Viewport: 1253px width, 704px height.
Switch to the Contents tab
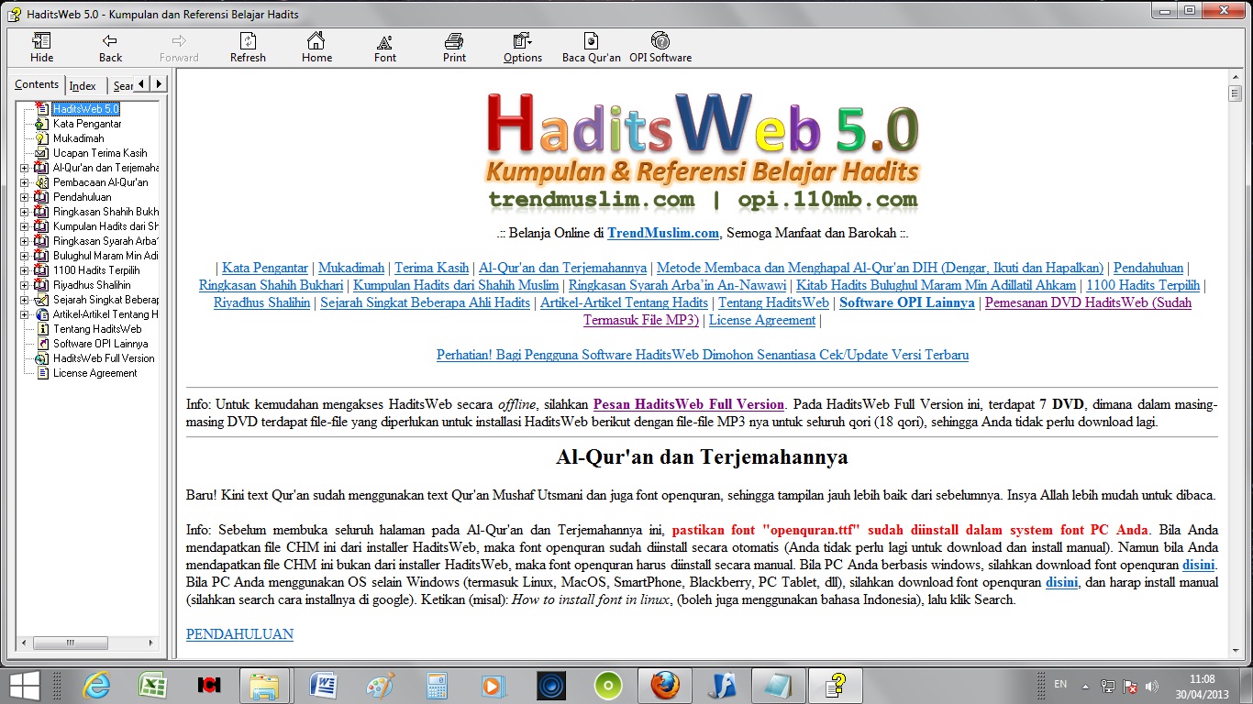pos(37,84)
